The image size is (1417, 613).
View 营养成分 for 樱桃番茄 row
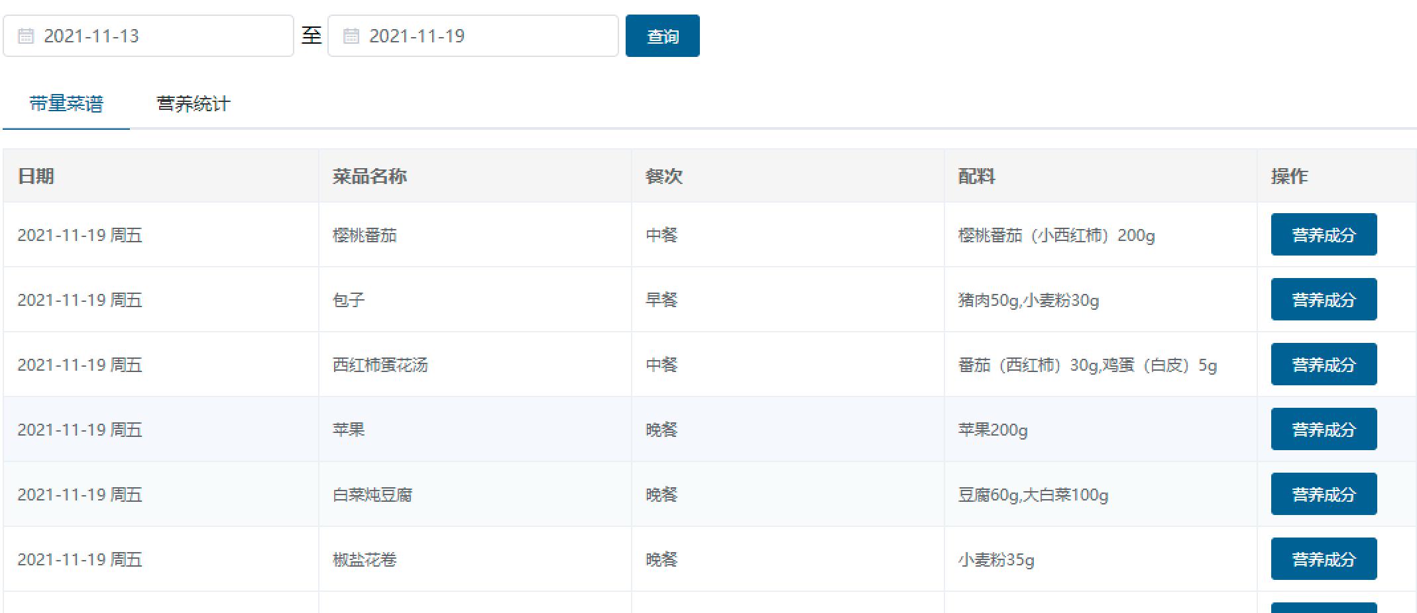pos(1323,234)
